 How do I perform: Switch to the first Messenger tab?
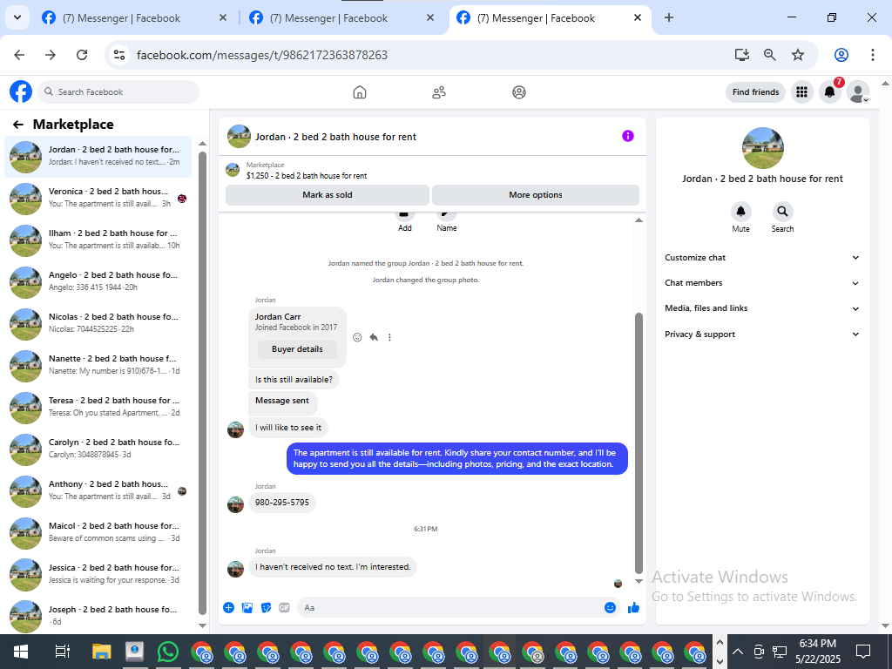[134, 18]
